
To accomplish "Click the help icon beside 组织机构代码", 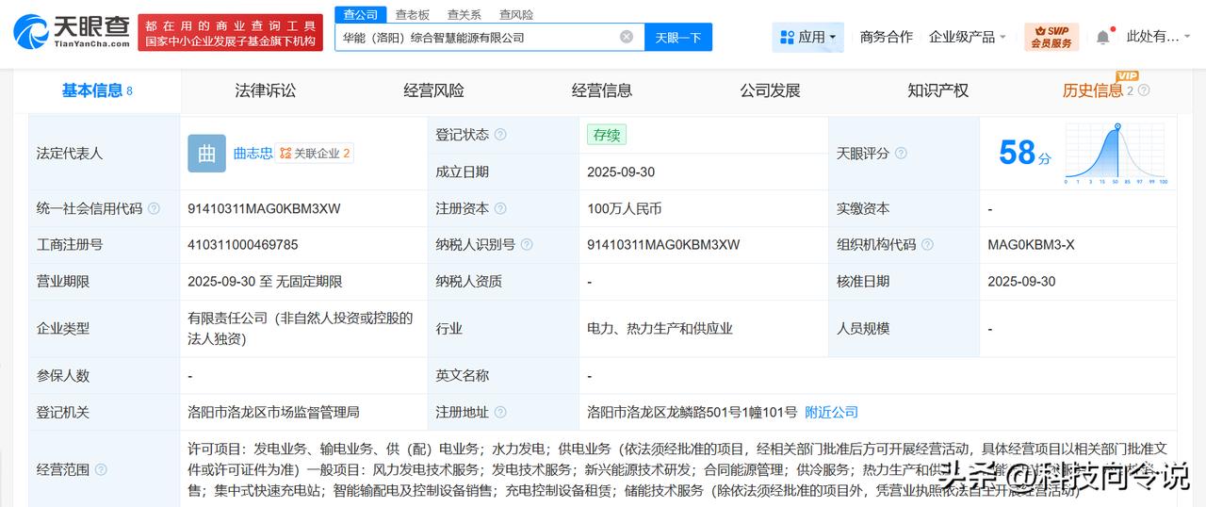I will click(927, 244).
